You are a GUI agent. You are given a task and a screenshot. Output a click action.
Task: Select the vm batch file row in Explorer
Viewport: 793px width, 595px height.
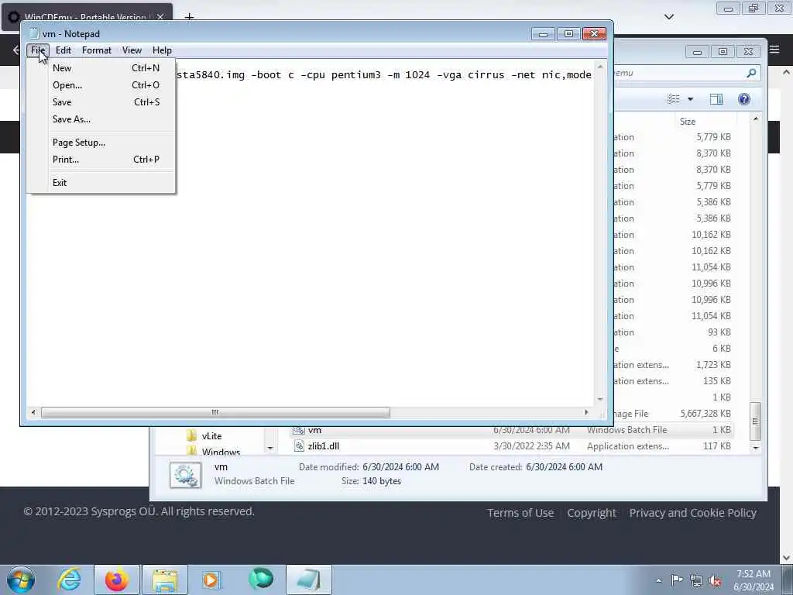tap(512, 430)
